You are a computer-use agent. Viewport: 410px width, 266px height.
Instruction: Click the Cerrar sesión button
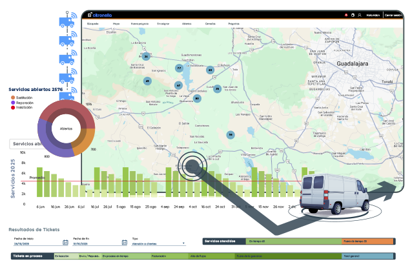pos(393,15)
